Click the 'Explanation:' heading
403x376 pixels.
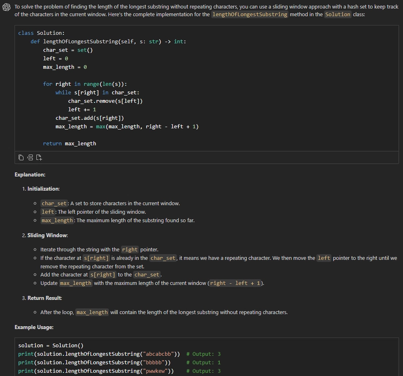[30, 174]
